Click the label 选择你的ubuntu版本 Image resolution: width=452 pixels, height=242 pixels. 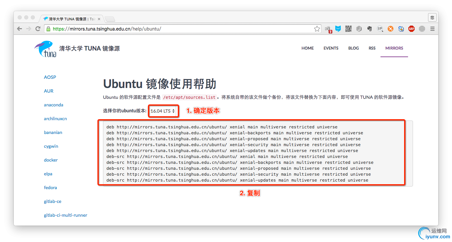point(125,111)
